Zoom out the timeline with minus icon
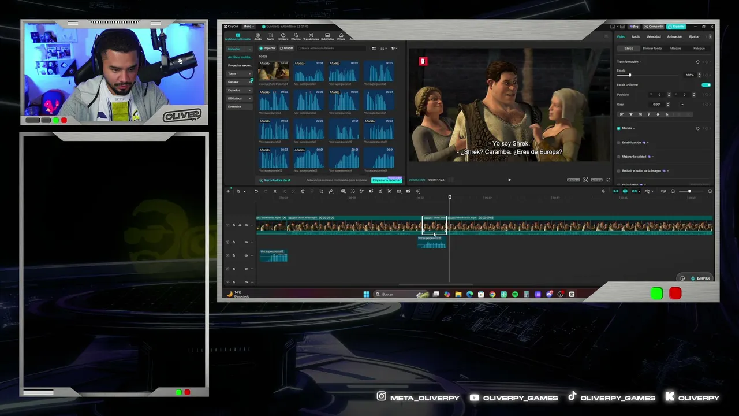 (673, 191)
